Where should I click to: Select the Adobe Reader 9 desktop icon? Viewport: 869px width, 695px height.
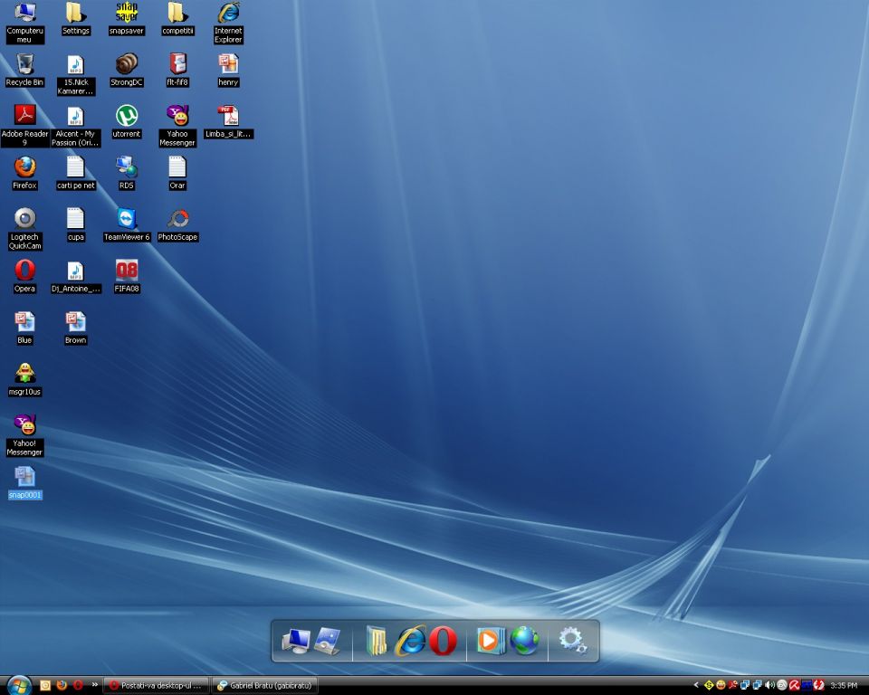(24, 116)
